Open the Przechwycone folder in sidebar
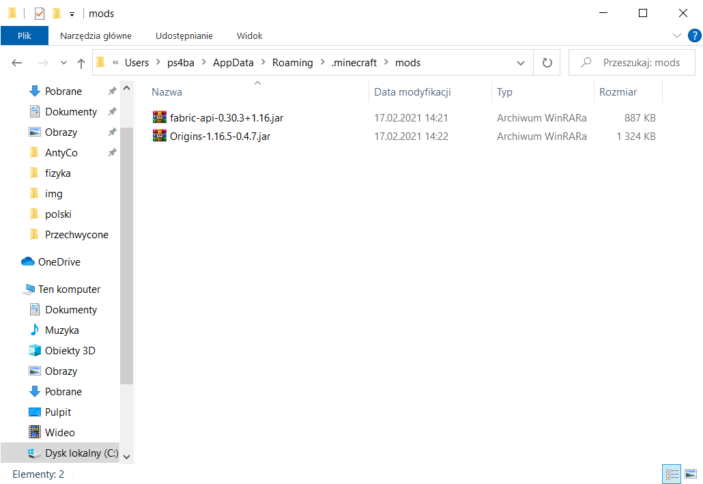The image size is (703, 484). pos(76,235)
